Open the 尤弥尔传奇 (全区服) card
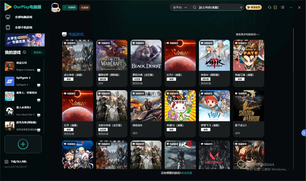Image resolution: width=306 pixels, height=181 pixels. (x=112, y=114)
